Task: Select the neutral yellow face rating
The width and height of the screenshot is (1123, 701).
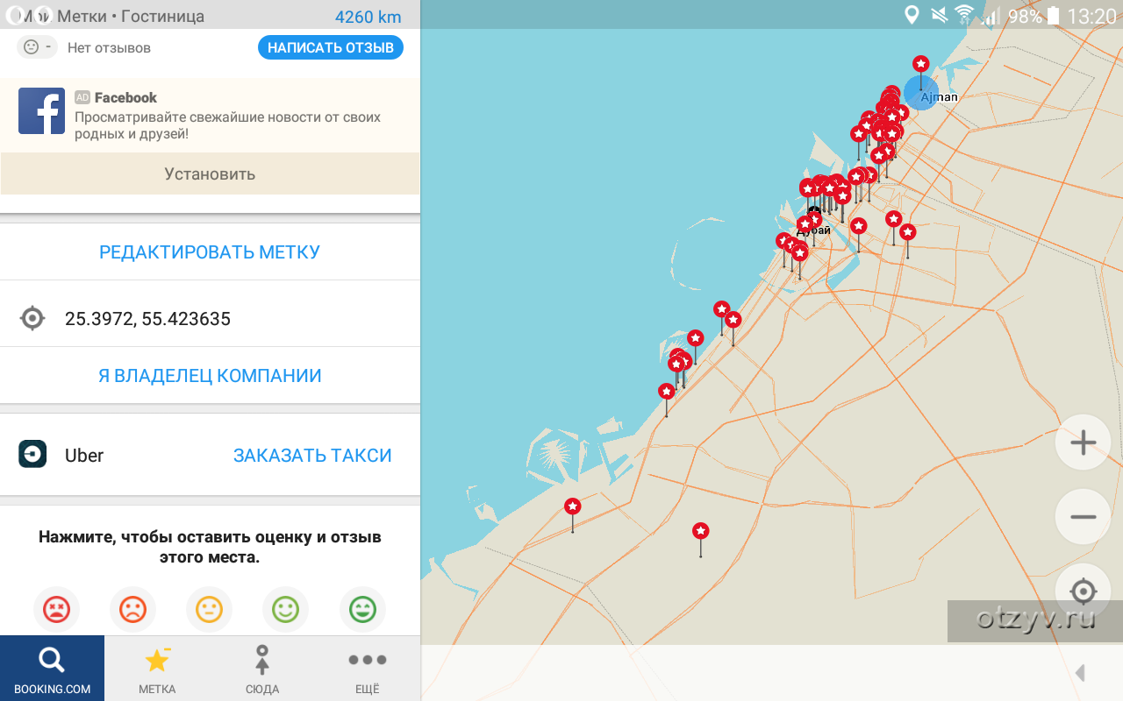Action: [209, 609]
